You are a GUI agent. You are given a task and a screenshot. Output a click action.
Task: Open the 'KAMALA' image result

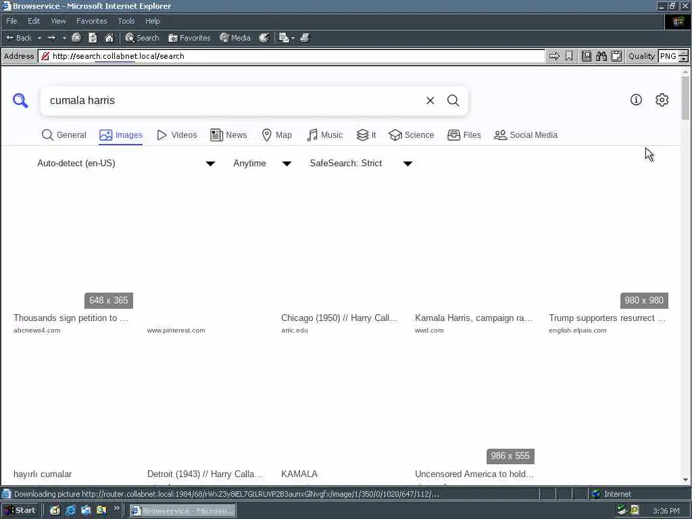coord(299,474)
